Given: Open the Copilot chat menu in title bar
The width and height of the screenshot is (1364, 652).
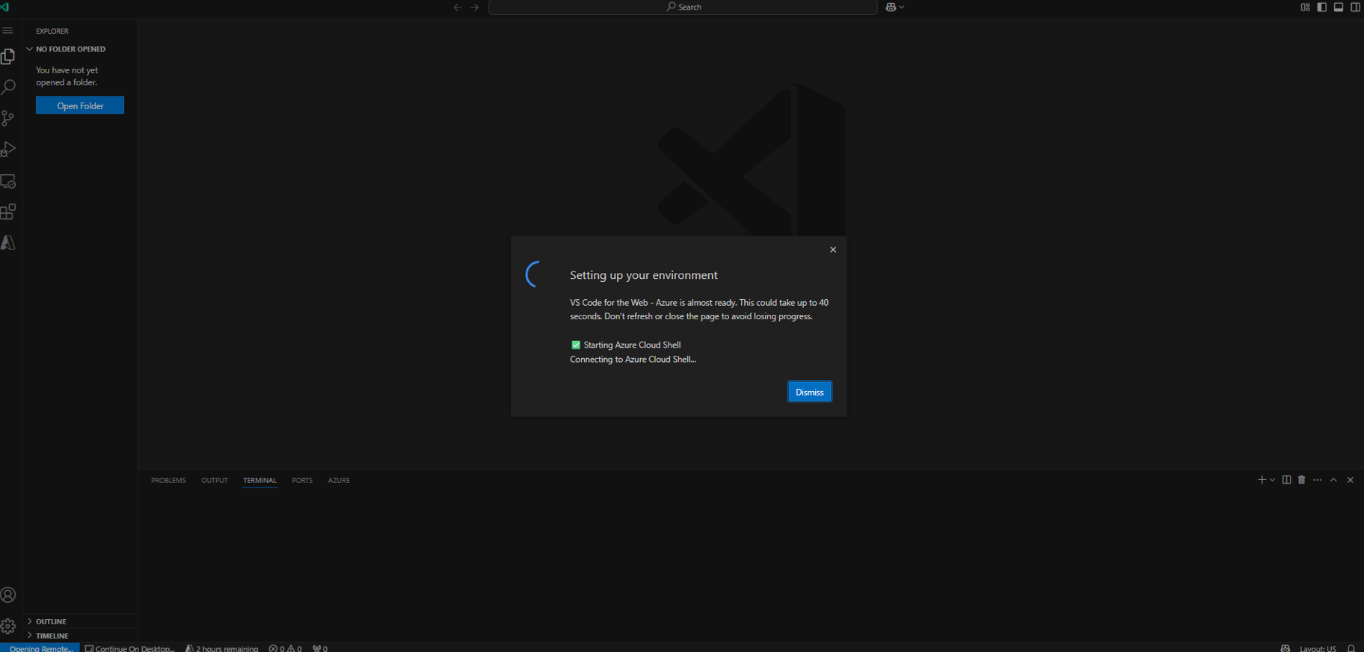Looking at the screenshot, I should tap(895, 7).
